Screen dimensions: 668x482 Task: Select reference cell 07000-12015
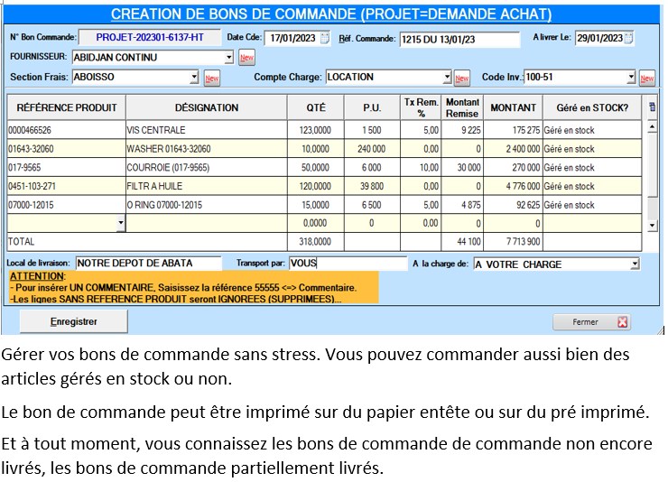click(x=67, y=205)
